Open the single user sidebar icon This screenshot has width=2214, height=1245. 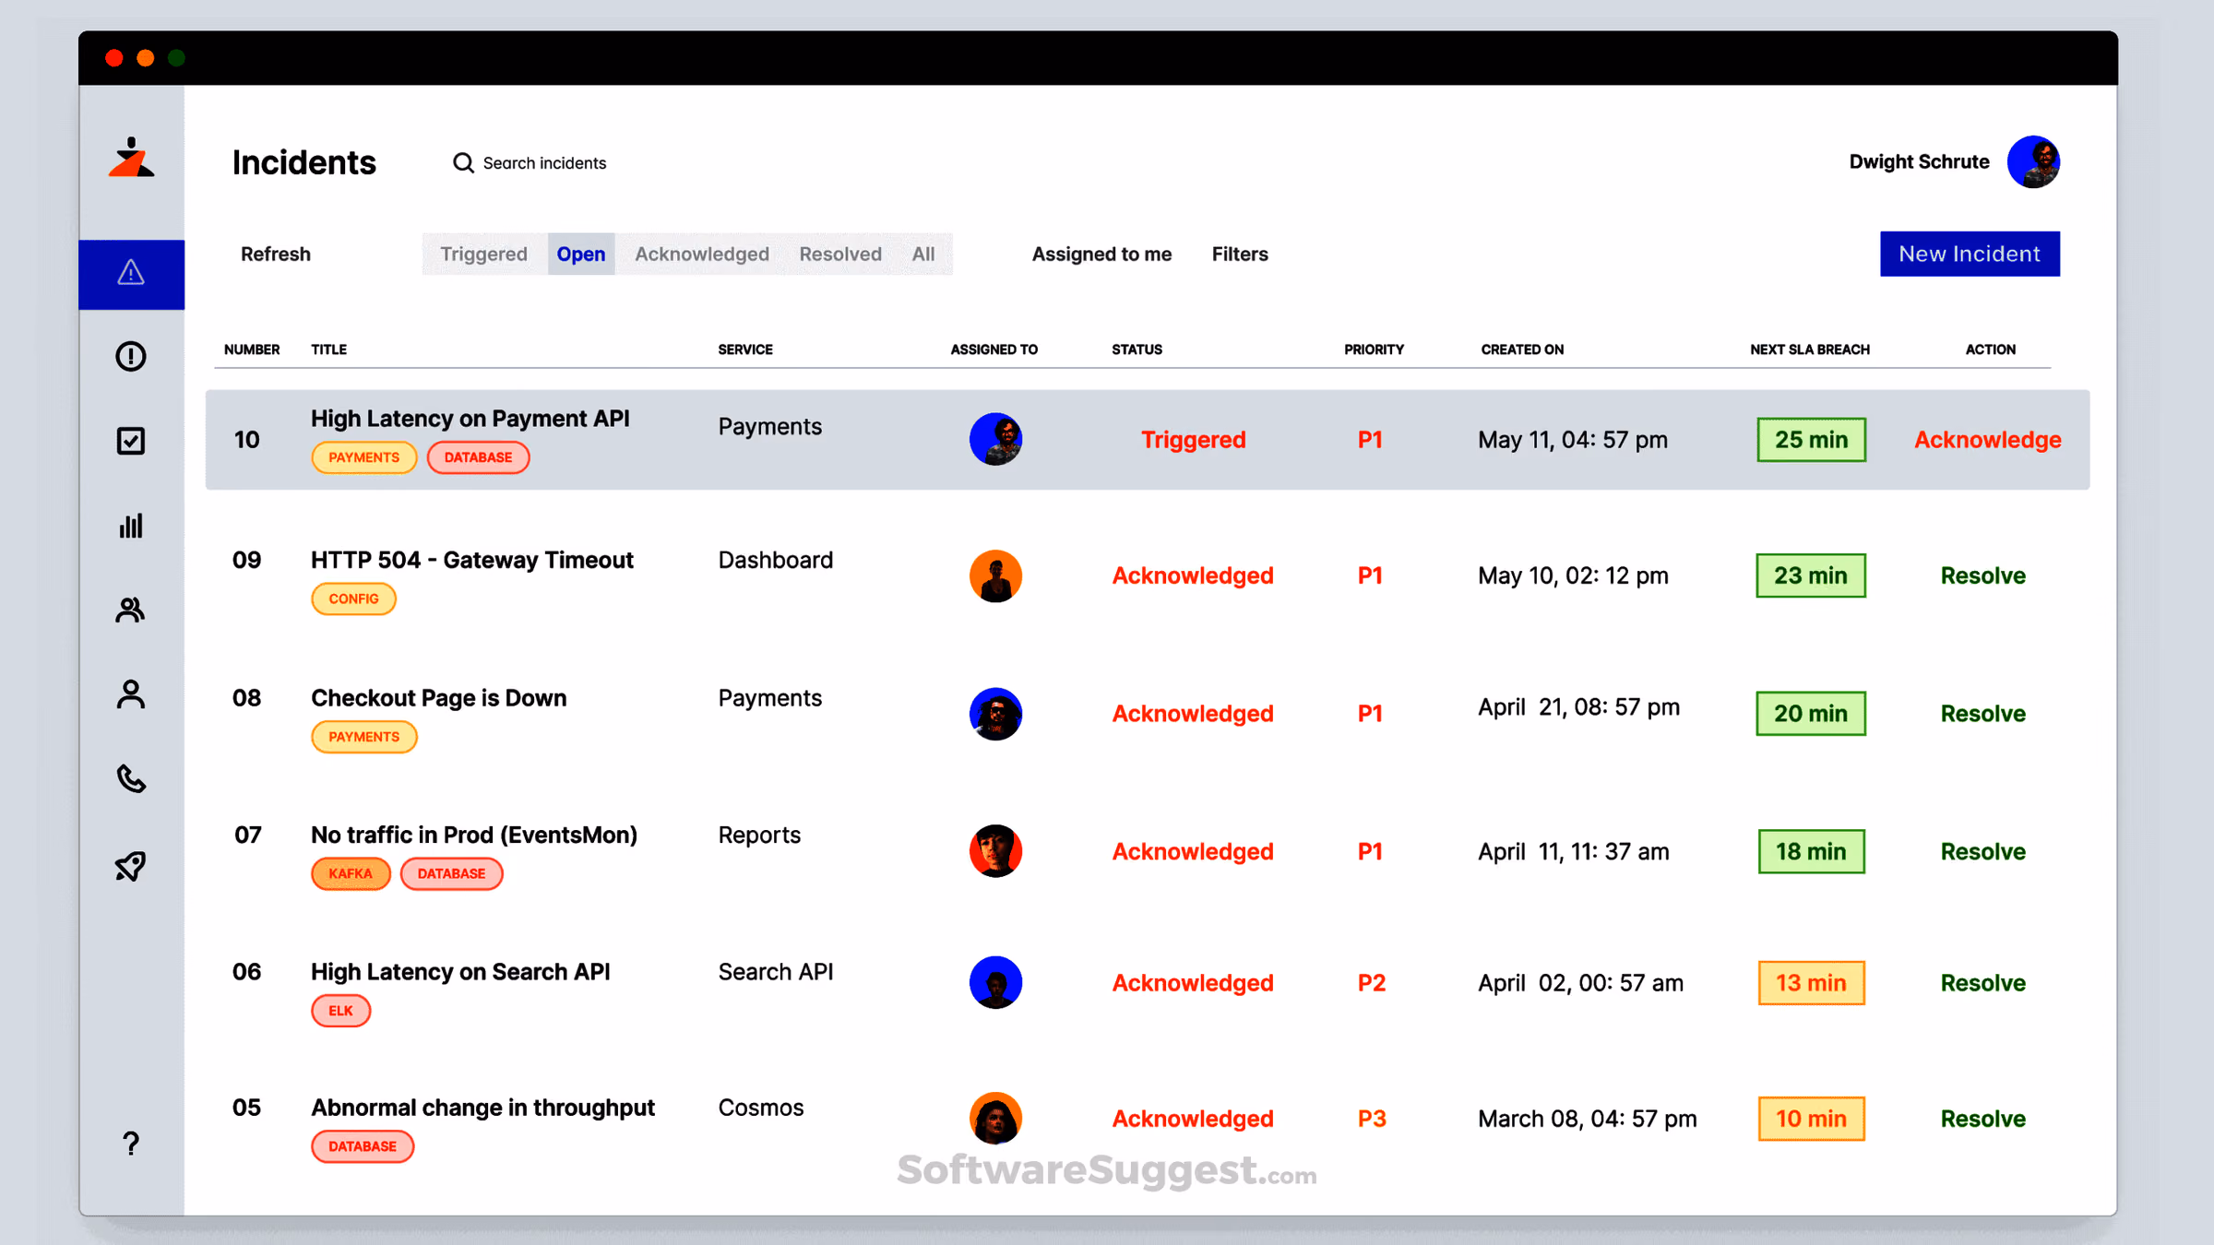(131, 694)
